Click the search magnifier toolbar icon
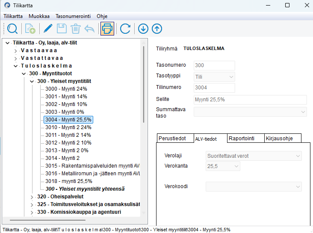 pyautogui.click(x=12, y=29)
